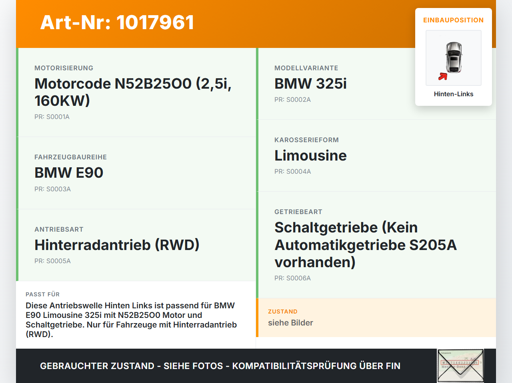512x383 pixels.
Task: Click PR: S0001A code
Action: (x=52, y=117)
